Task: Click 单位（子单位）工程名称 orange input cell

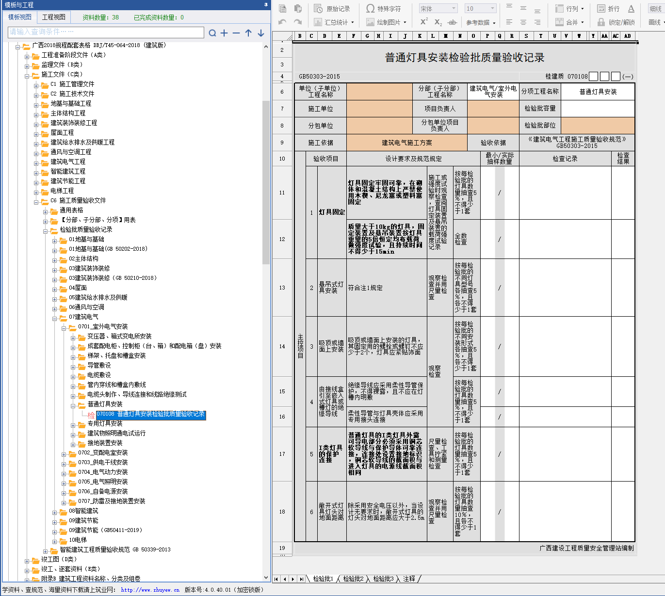Action: point(379,92)
